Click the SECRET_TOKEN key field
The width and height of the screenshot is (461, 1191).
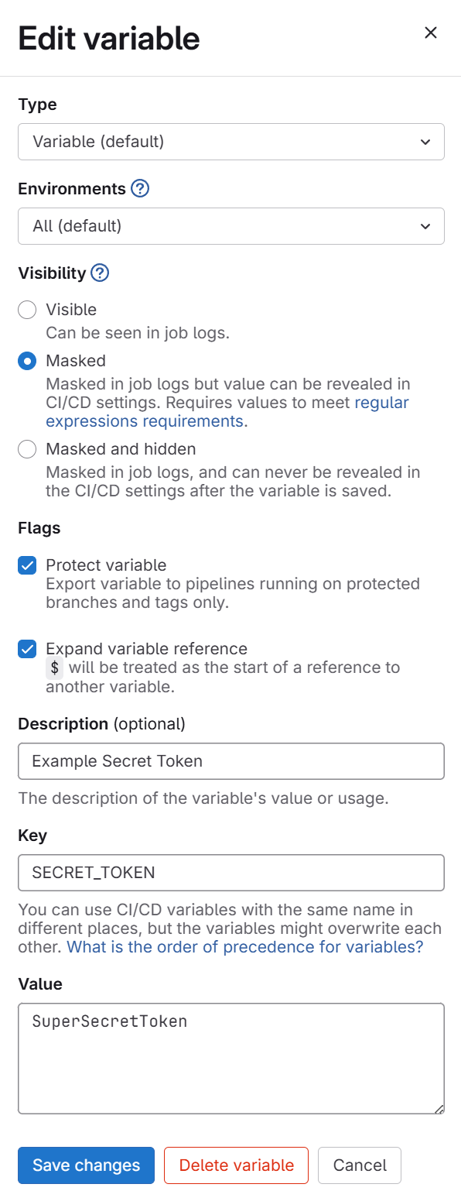(x=230, y=872)
